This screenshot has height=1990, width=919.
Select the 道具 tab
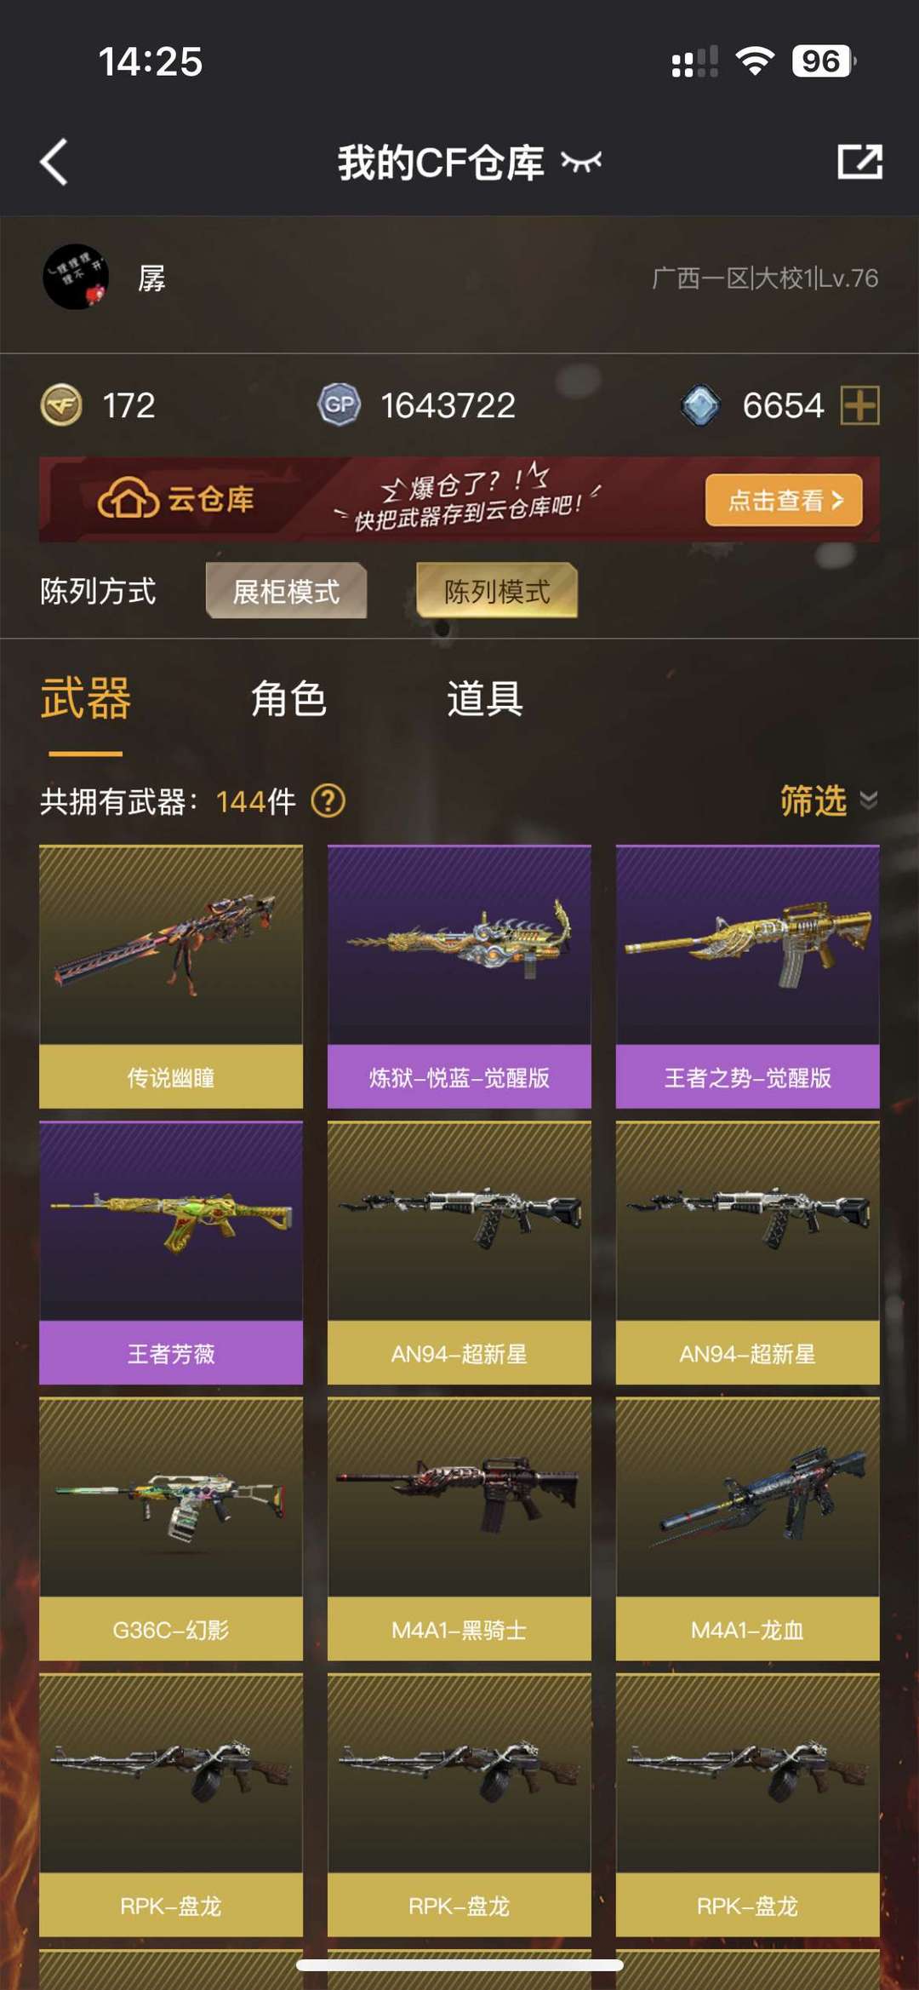click(484, 699)
